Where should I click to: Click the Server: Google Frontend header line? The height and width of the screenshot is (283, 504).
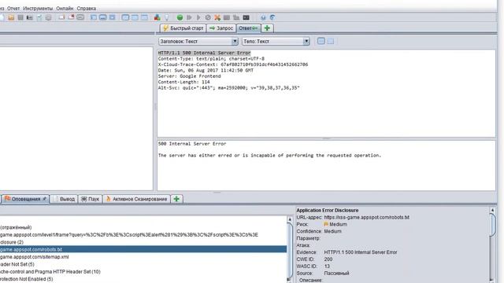[189, 76]
